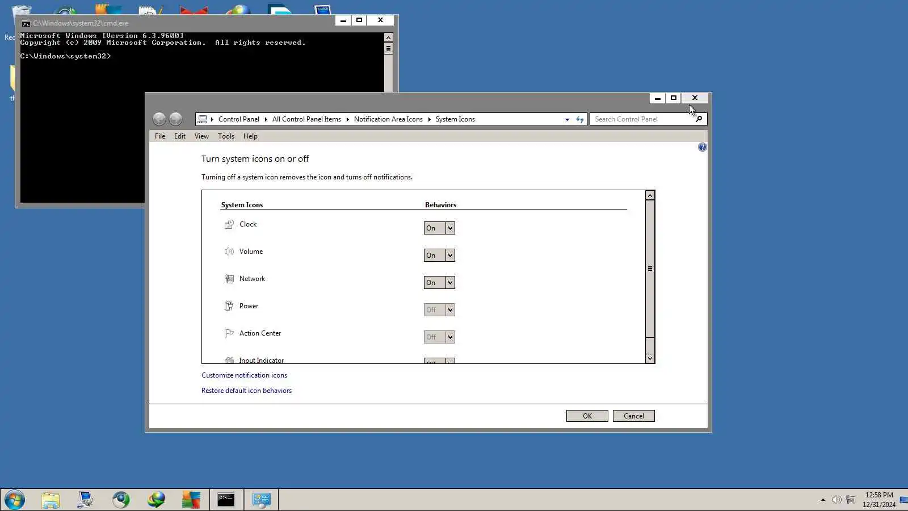Navigate to All Control Panel Items breadcrumb
This screenshot has width=908, height=511.
[306, 119]
